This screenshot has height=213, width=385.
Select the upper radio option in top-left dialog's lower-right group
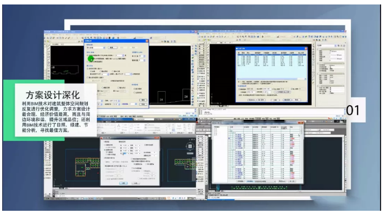pos(134,88)
